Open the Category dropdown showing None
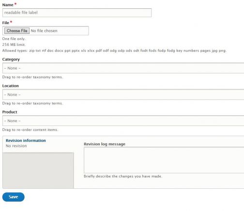The height and width of the screenshot is (211, 244). click(x=123, y=68)
